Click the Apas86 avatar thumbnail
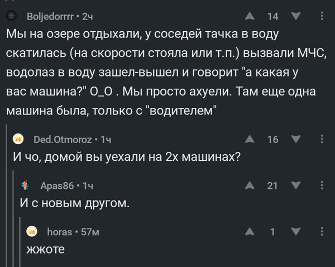 tap(26, 185)
